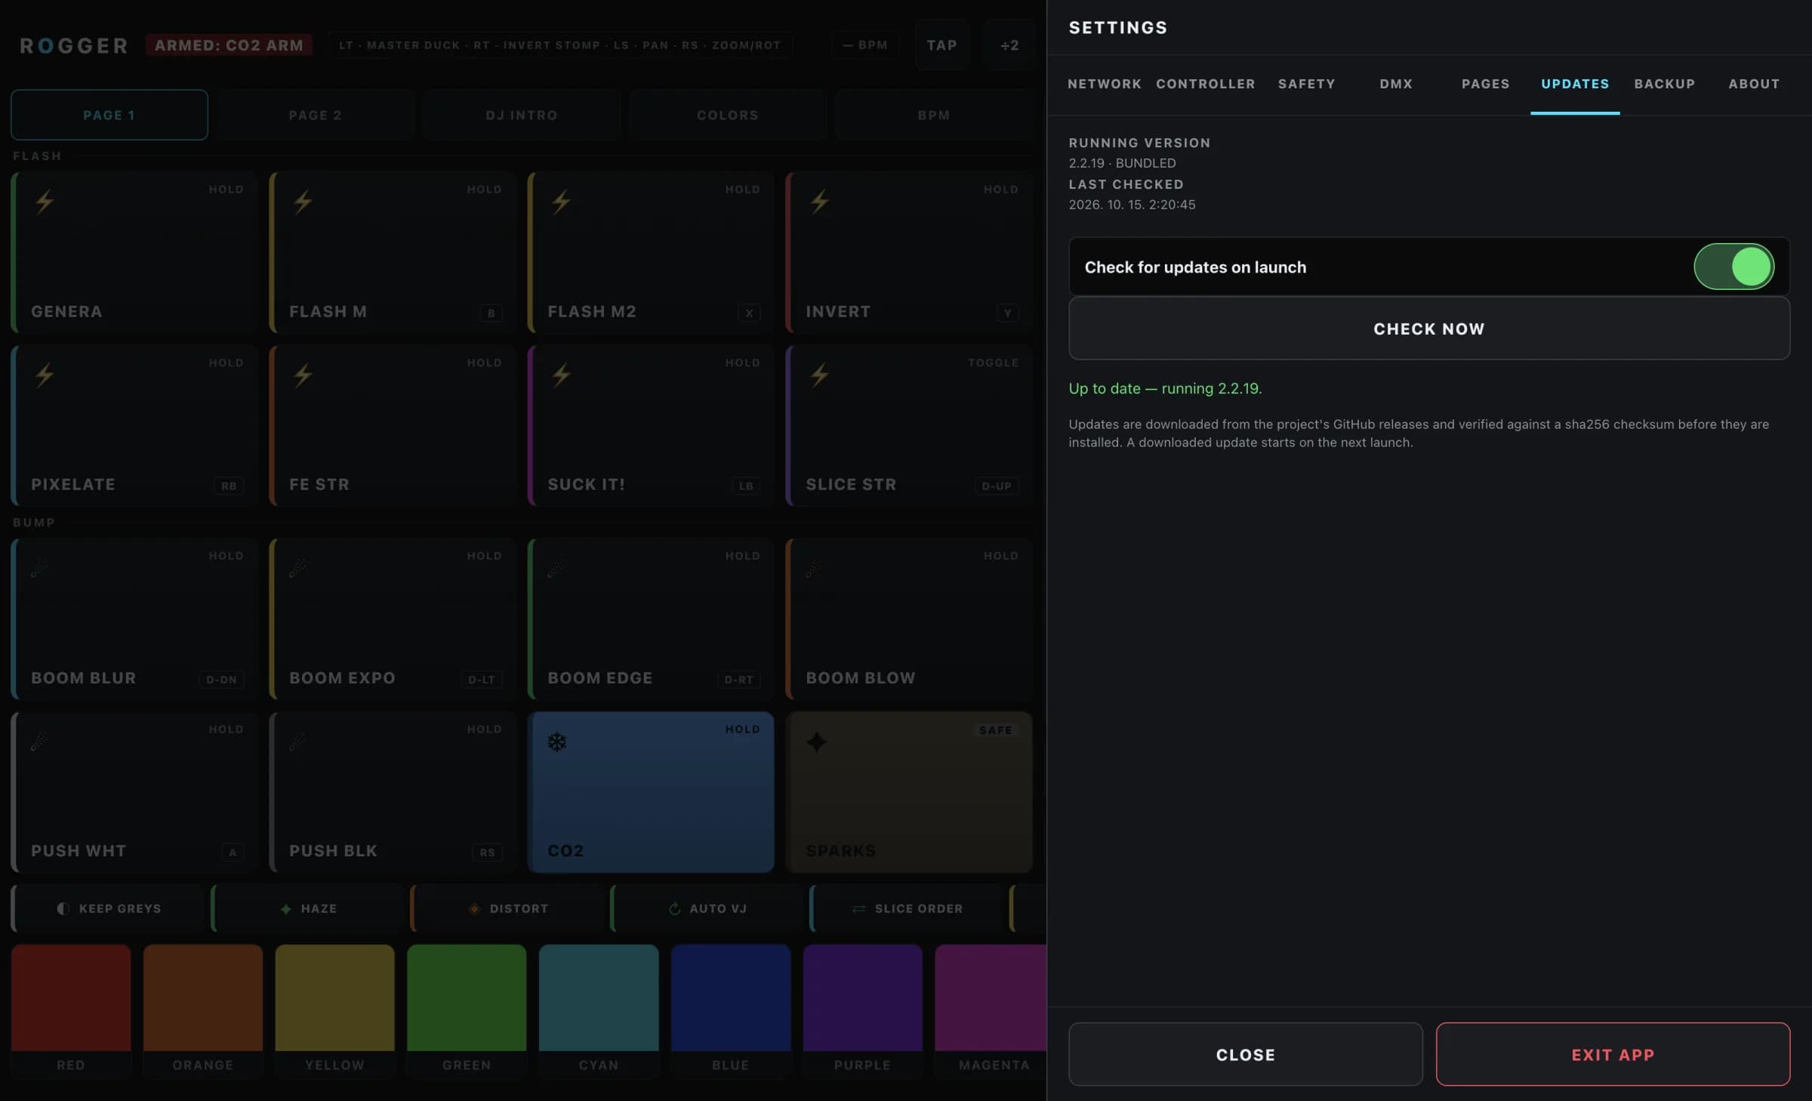Click the lightning icon on GENERA pad
Viewport: 1812px width, 1101px height.
pyautogui.click(x=45, y=202)
